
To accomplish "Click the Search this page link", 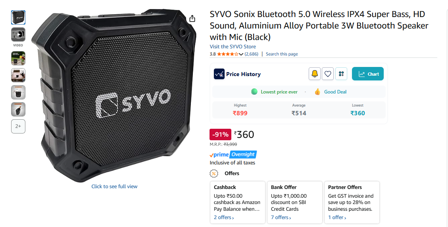I will tap(282, 54).
